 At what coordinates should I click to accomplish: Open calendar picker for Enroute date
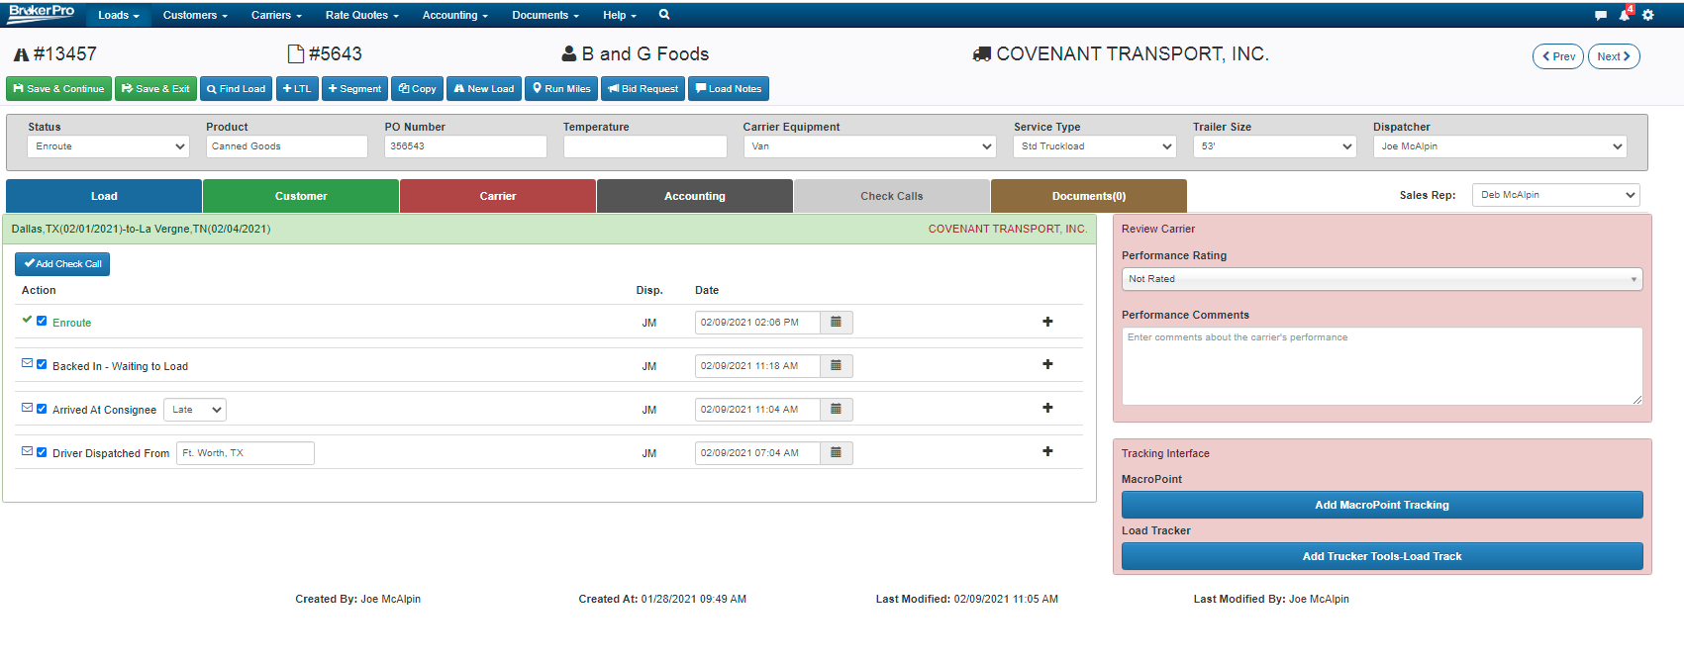click(x=836, y=323)
